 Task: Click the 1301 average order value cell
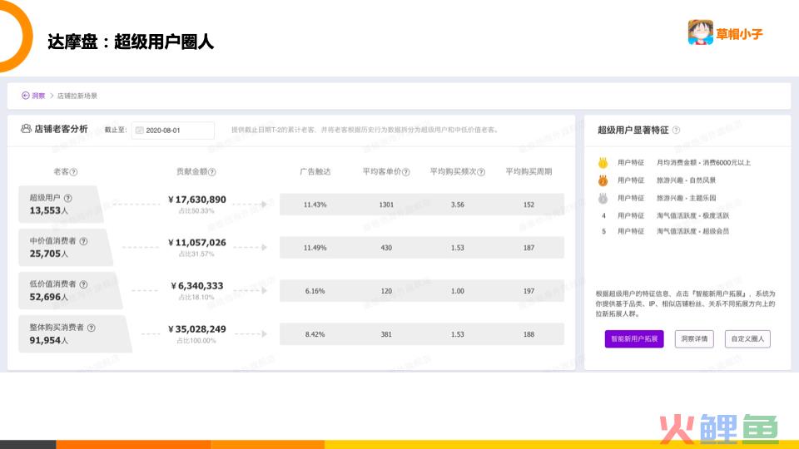[x=386, y=205]
